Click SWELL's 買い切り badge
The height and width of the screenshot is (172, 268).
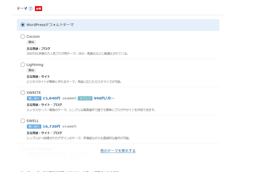tap(34, 127)
